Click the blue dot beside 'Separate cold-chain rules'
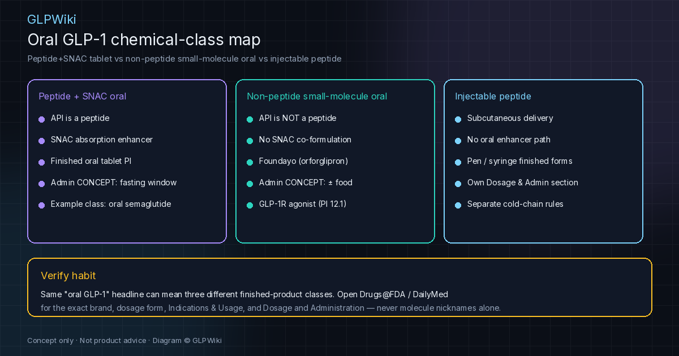Viewport: 679px width, 356px height. pos(458,205)
